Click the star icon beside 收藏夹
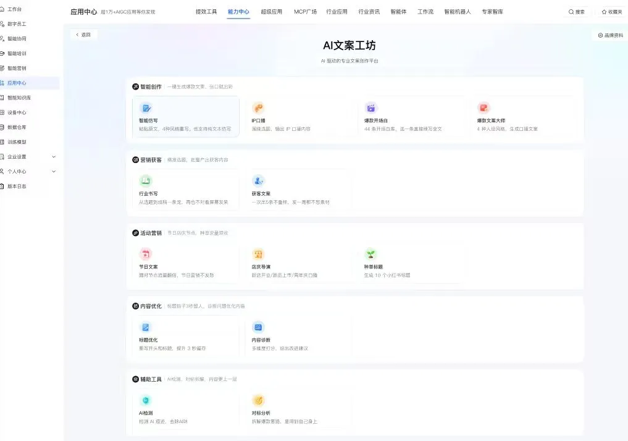628x441 pixels. click(x=604, y=12)
